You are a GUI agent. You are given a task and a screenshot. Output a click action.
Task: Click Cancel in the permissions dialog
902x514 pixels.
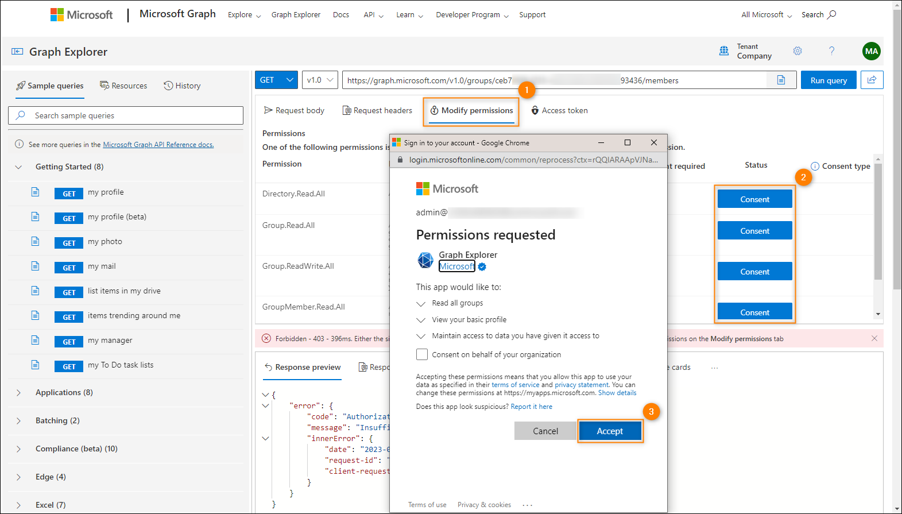[x=545, y=431]
